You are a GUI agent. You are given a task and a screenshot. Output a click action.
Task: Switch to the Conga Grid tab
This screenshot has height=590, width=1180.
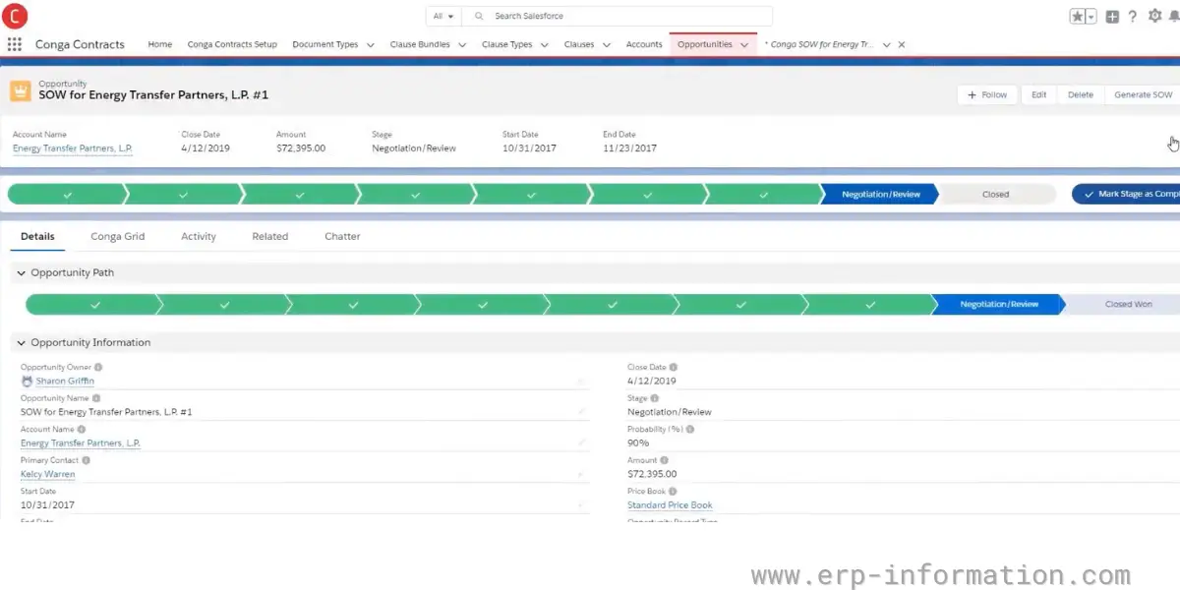tap(117, 237)
